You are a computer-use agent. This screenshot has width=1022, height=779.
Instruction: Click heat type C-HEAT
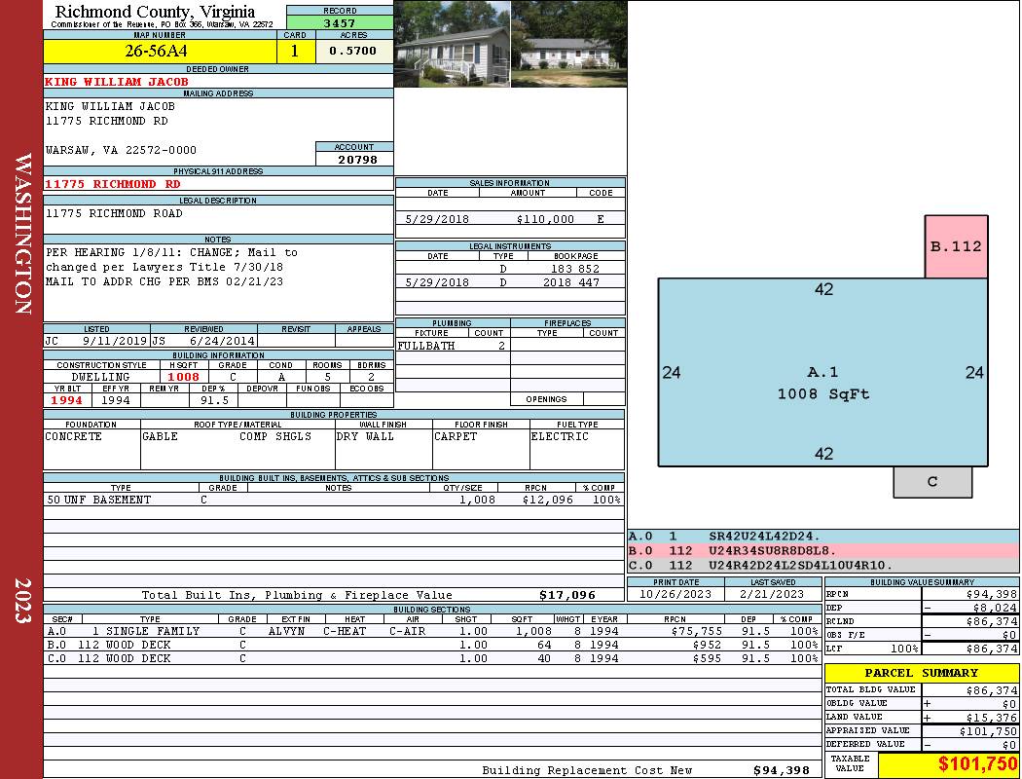coord(345,631)
